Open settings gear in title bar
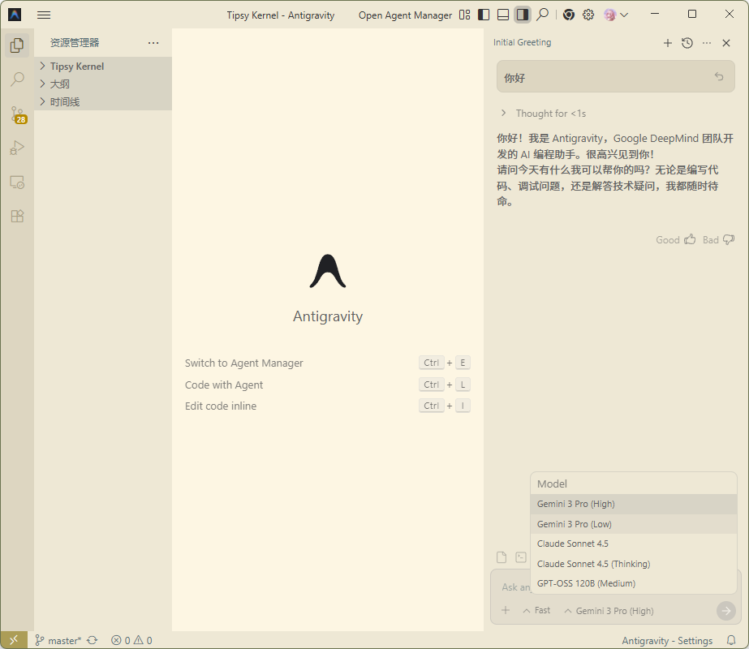The height and width of the screenshot is (649, 749). point(588,15)
